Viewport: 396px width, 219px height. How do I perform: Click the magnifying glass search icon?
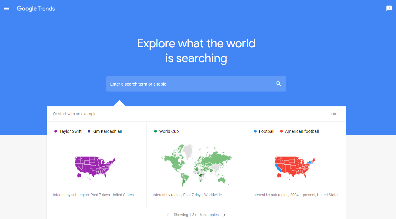click(x=279, y=84)
